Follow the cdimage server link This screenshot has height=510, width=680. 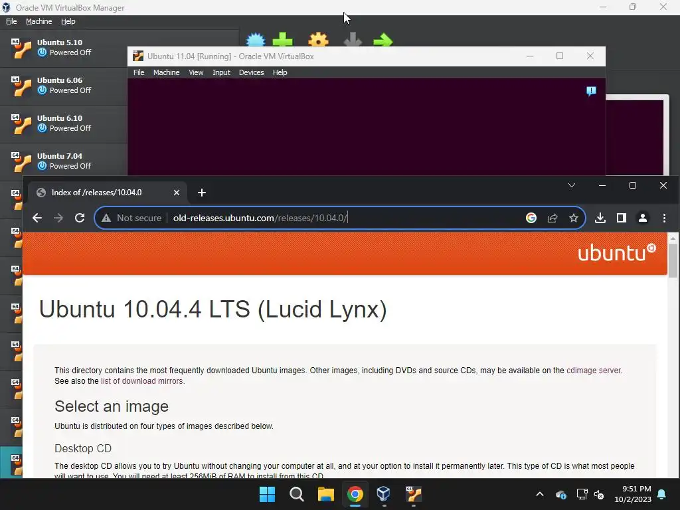click(594, 371)
